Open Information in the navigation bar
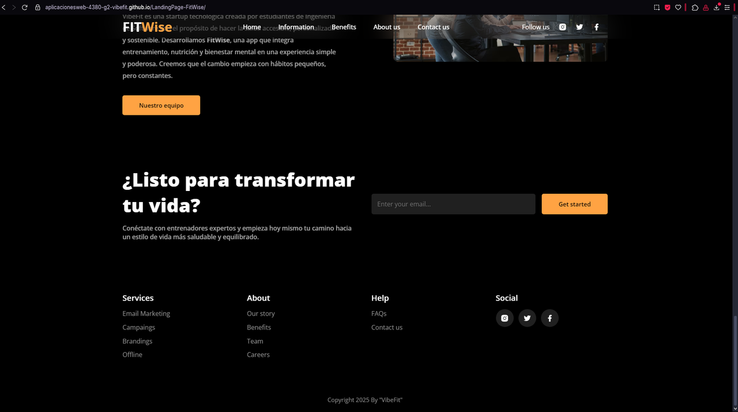The width and height of the screenshot is (738, 412). coord(296,27)
